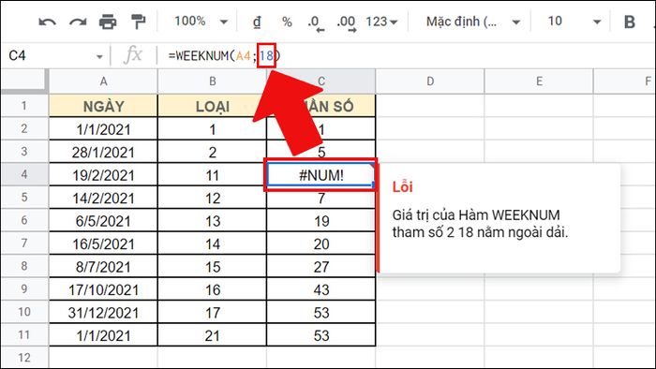Open the Mặc định font dropdown
656x369 pixels.
point(472,22)
